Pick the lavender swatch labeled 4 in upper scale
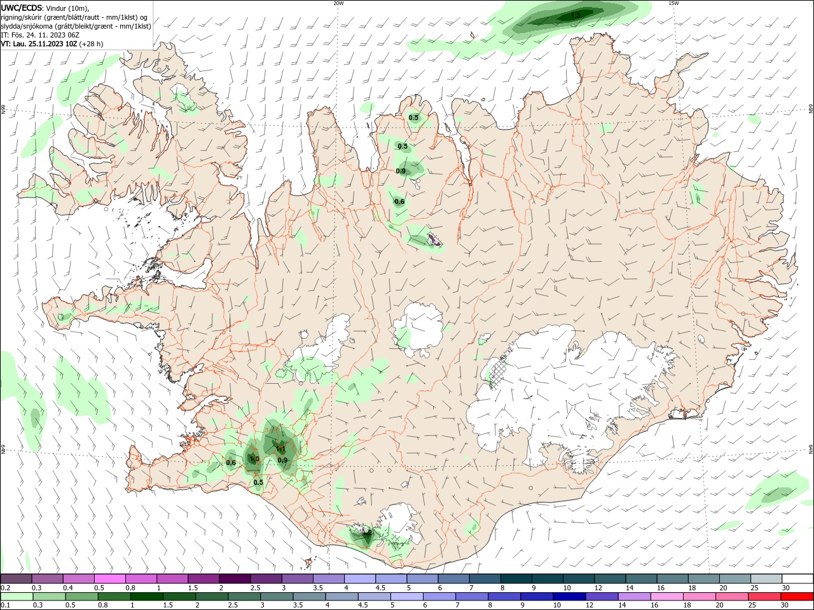 pyautogui.click(x=359, y=578)
